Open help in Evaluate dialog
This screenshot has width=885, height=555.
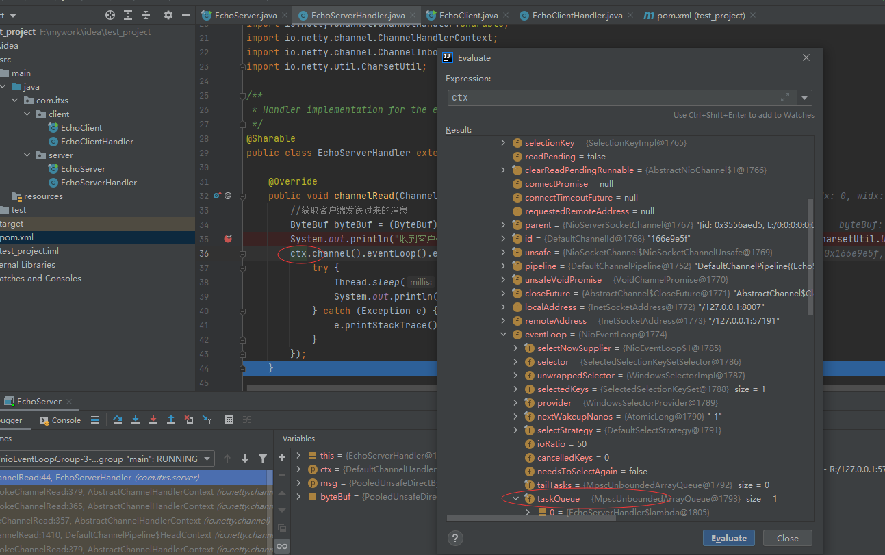click(x=455, y=538)
